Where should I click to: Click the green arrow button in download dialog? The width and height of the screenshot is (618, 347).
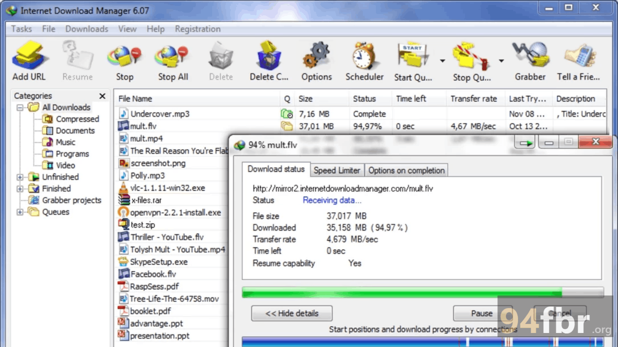point(525,143)
